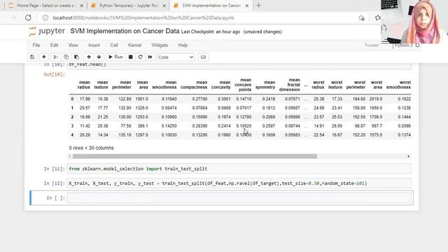
Task: Click the worst radius column header
Action: coord(318,85)
